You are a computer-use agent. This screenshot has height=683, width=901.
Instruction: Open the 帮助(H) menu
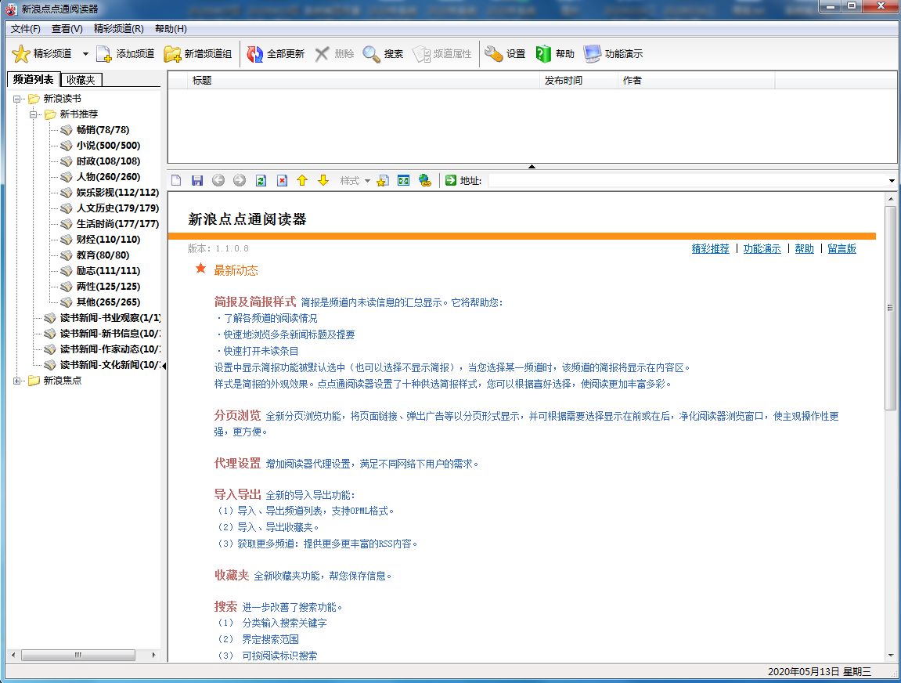[171, 29]
